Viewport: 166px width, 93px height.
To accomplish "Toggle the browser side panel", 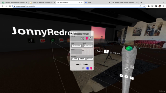I will [156, 6].
